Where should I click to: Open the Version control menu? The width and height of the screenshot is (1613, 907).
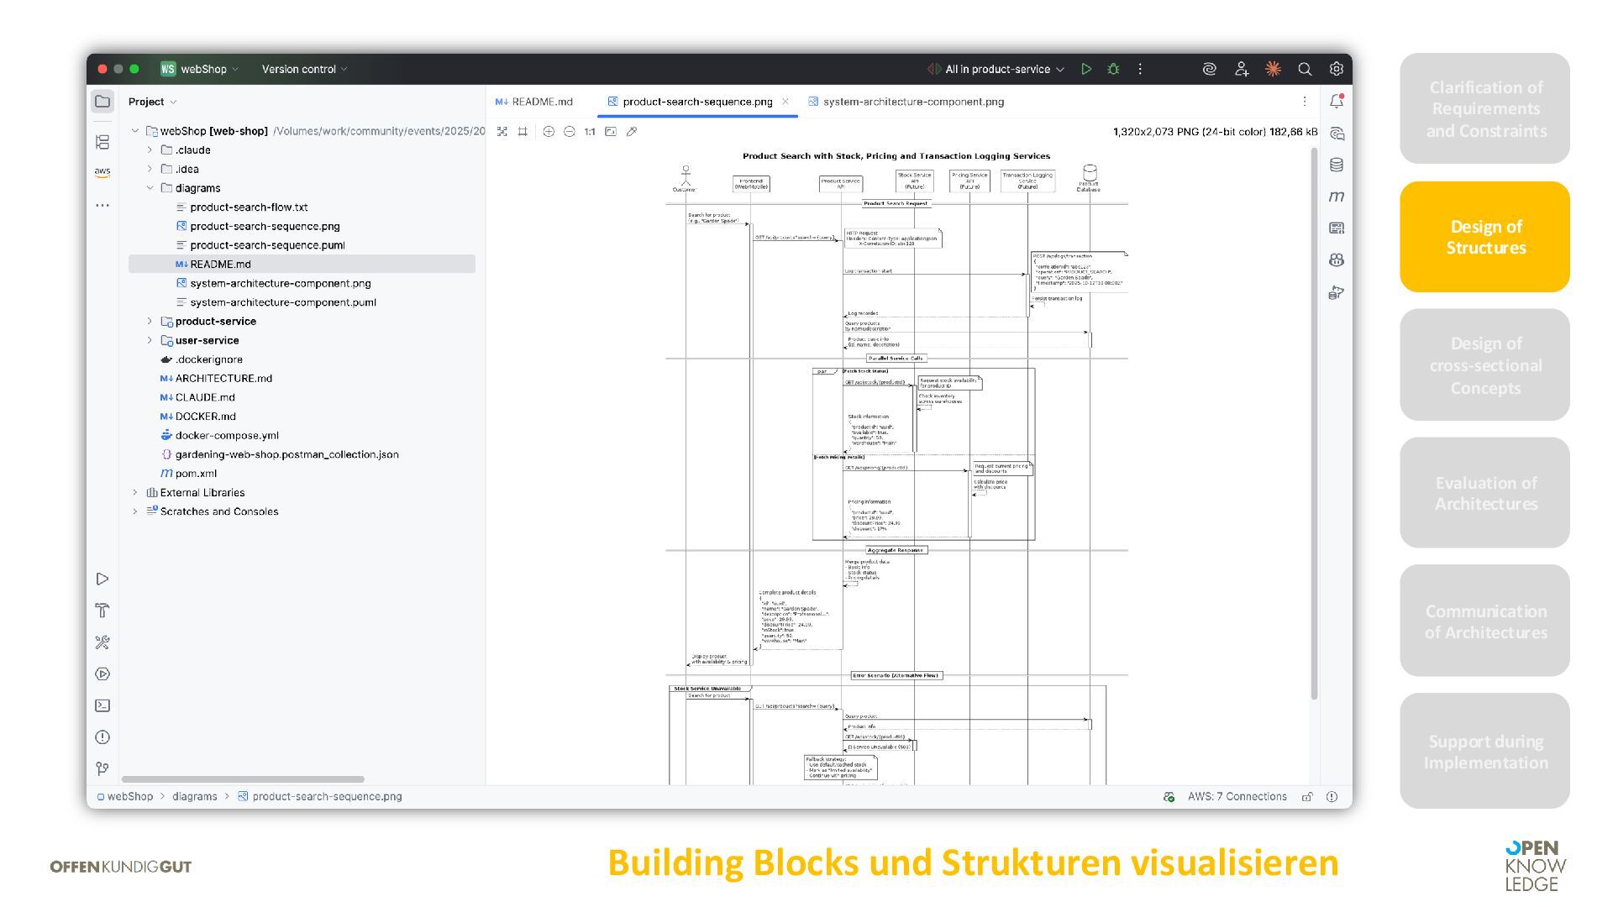click(304, 69)
